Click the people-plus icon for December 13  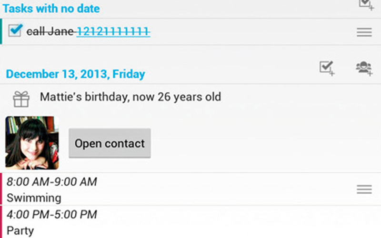click(x=364, y=68)
